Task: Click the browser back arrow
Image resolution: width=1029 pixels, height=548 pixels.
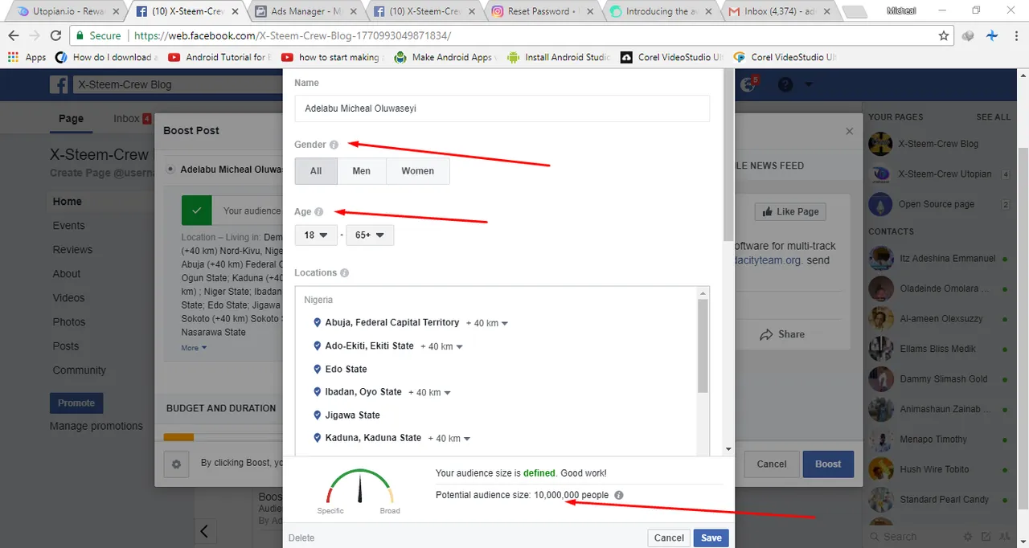Action: [x=14, y=36]
